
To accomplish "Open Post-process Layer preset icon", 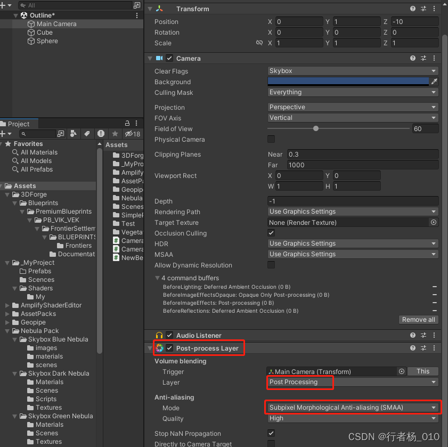I will coord(423,348).
